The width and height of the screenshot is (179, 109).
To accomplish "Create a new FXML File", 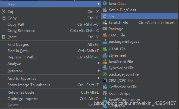I will click(140, 35).
